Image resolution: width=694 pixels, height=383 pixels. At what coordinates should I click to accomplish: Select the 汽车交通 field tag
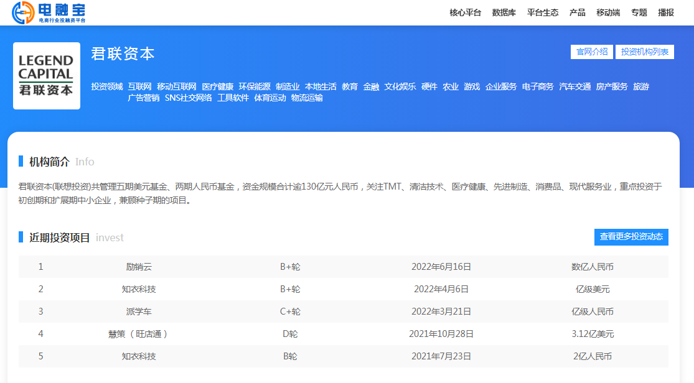click(575, 86)
